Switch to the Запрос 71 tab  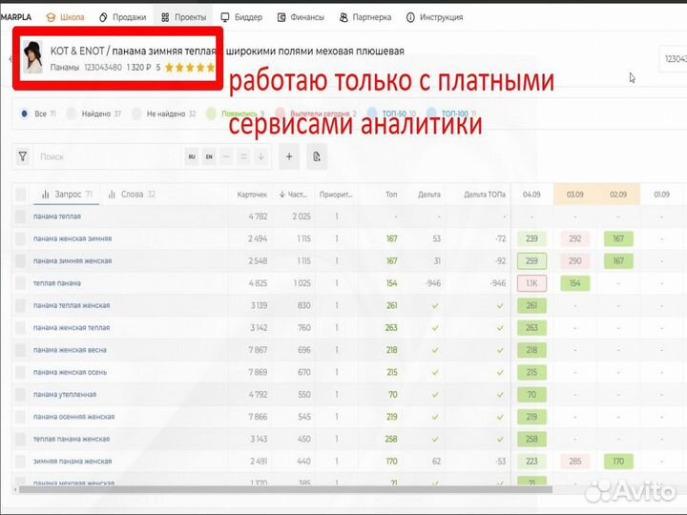pos(67,195)
